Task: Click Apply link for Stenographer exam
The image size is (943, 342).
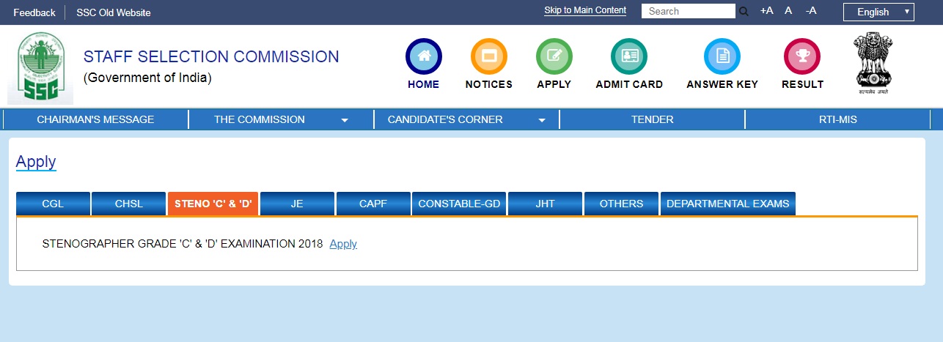Action: 343,244
